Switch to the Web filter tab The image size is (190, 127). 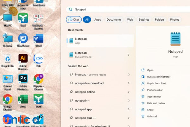pyautogui.click(x=130, y=19)
